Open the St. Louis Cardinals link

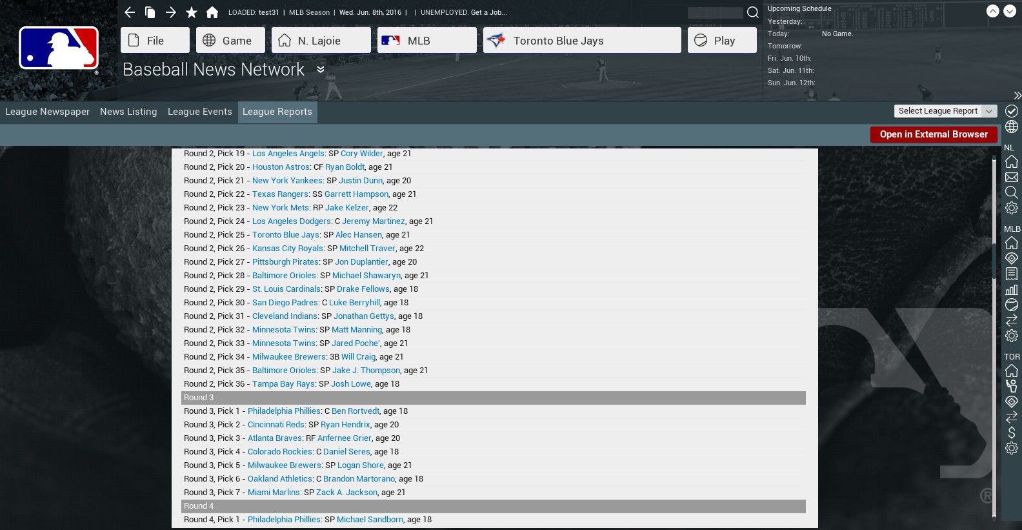[x=286, y=289]
